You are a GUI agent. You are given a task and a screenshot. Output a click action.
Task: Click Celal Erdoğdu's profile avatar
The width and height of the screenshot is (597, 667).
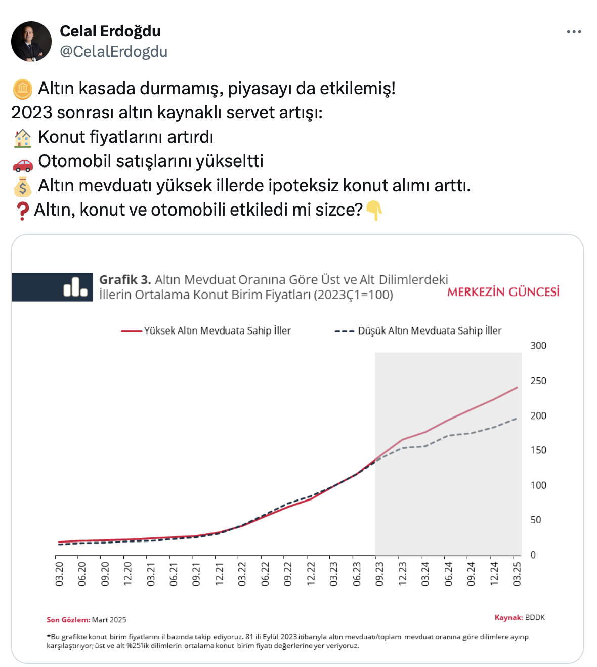click(31, 41)
